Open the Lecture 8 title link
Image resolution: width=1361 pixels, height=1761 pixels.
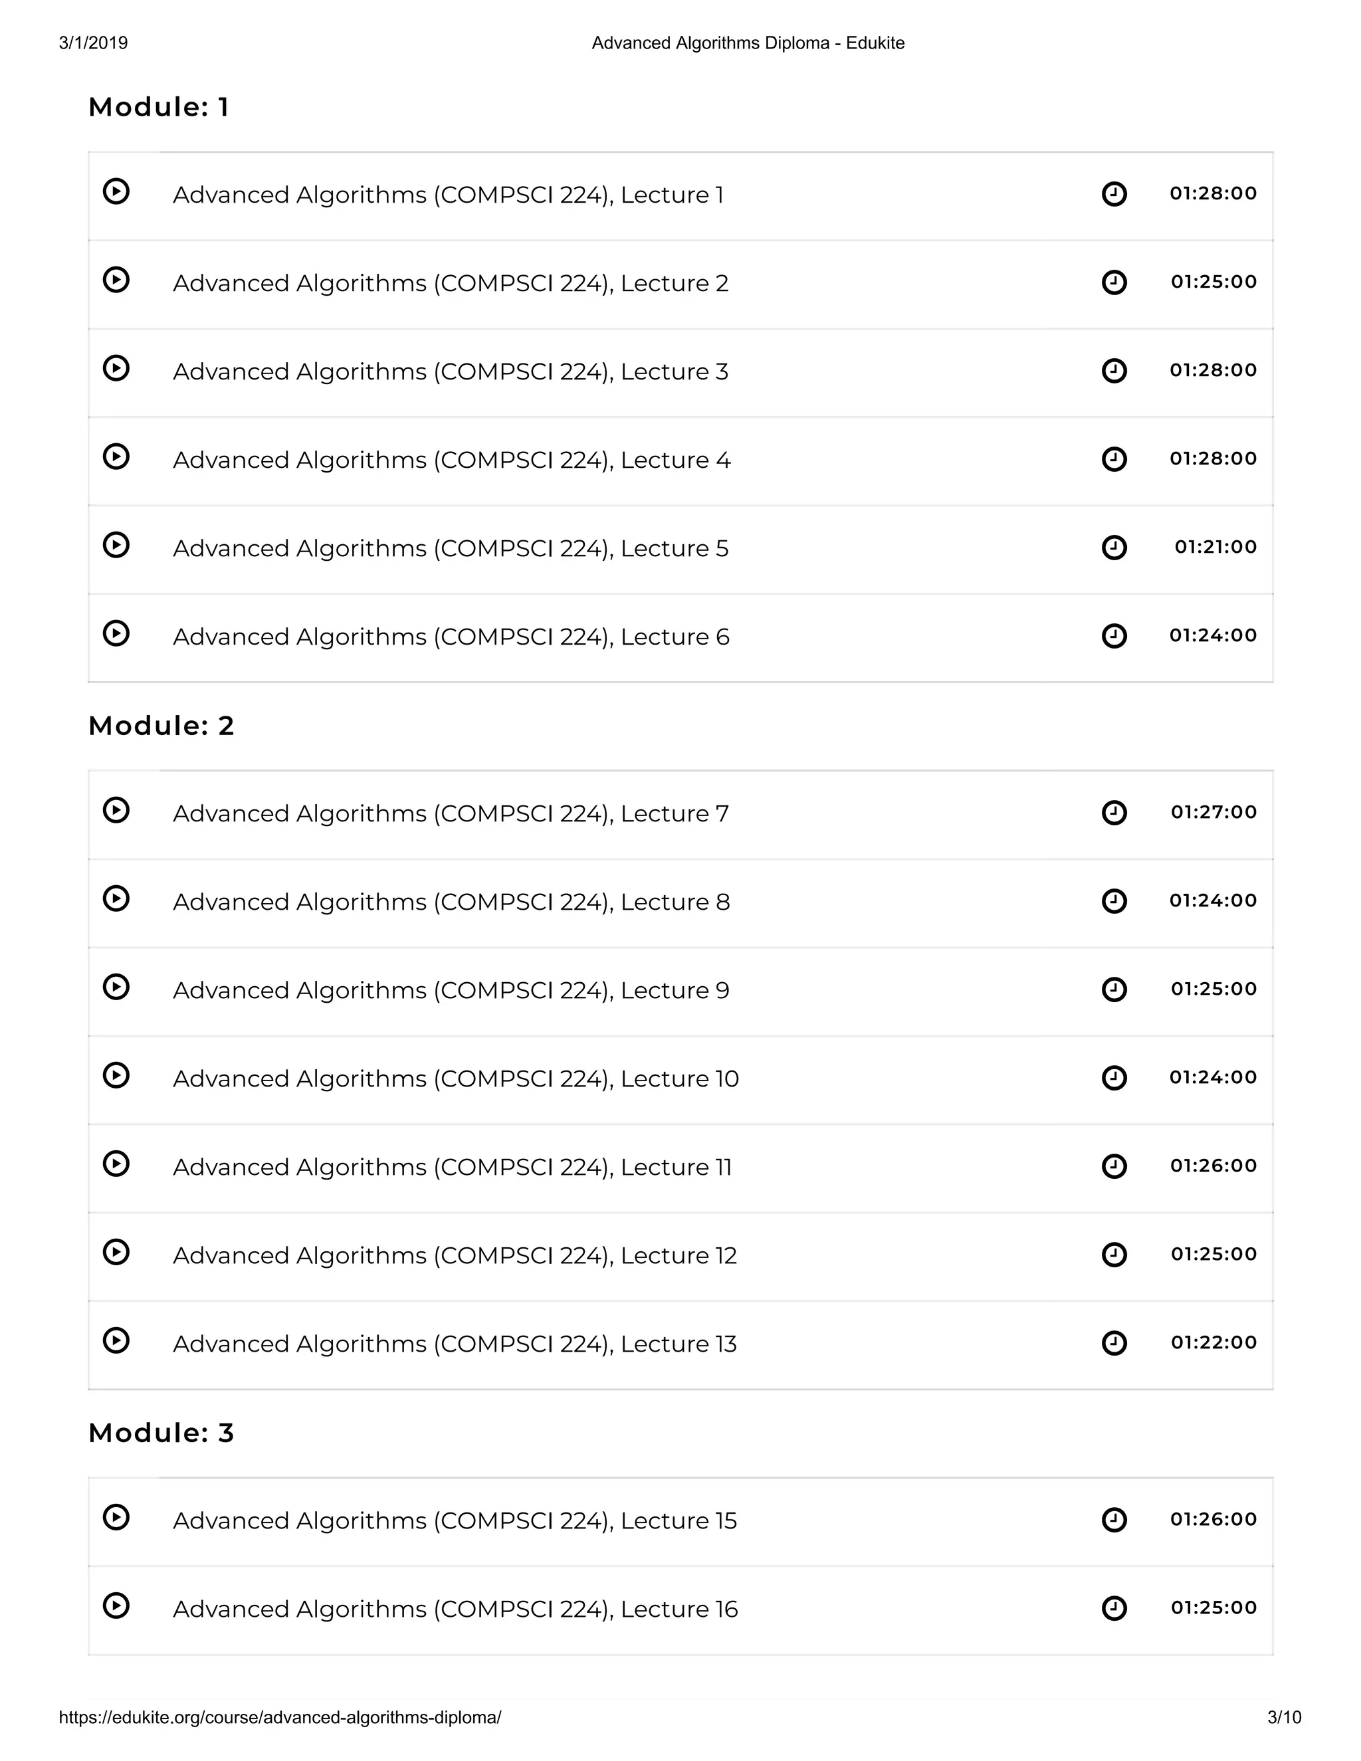[451, 902]
